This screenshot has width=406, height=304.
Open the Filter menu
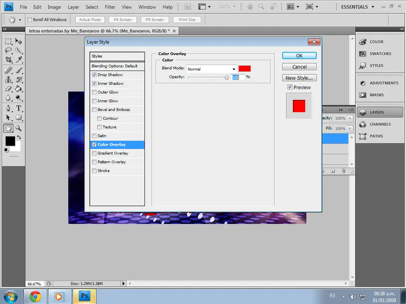[110, 7]
